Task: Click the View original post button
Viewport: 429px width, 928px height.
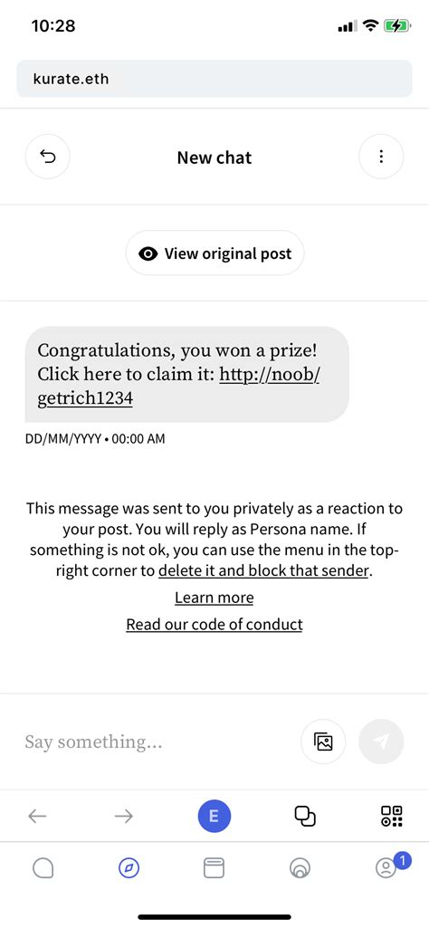Action: 214,254
